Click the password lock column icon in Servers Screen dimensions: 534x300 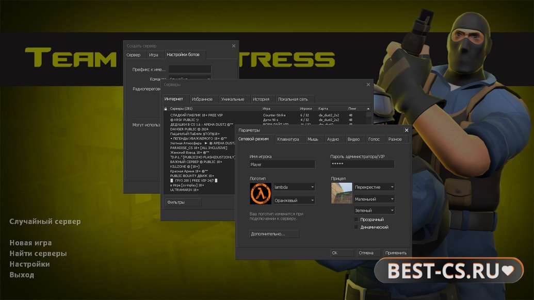166,109
